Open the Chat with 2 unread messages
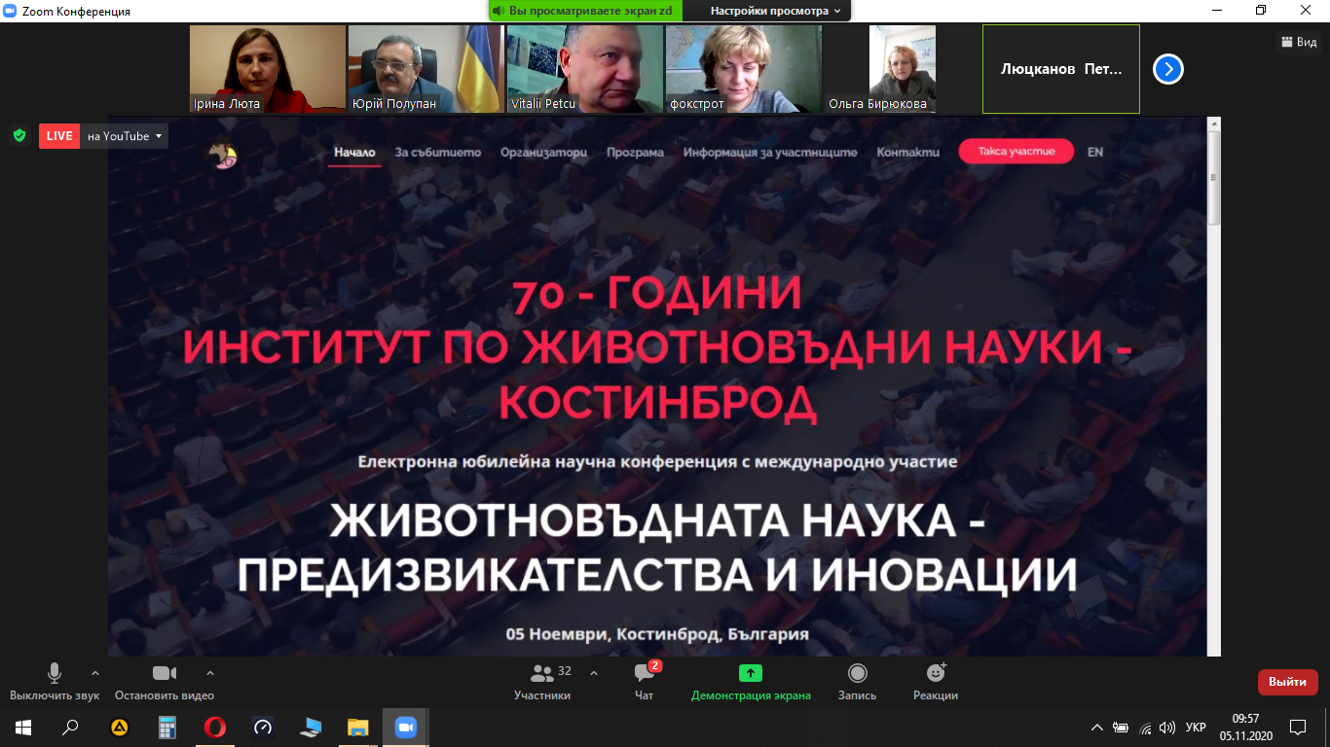1330x747 pixels. click(645, 673)
